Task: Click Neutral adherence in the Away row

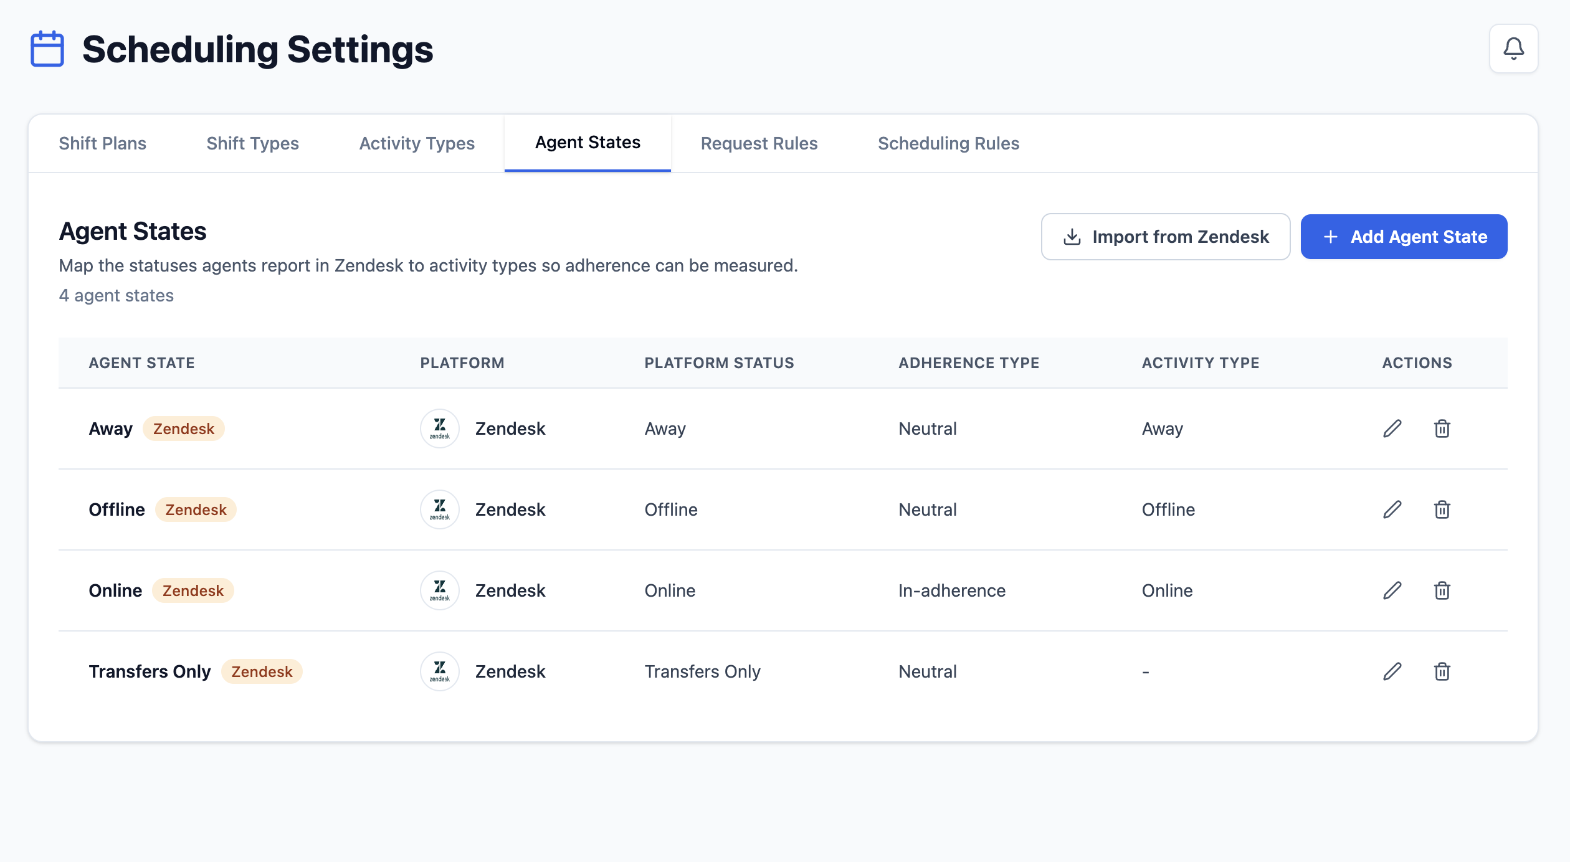Action: 928,429
